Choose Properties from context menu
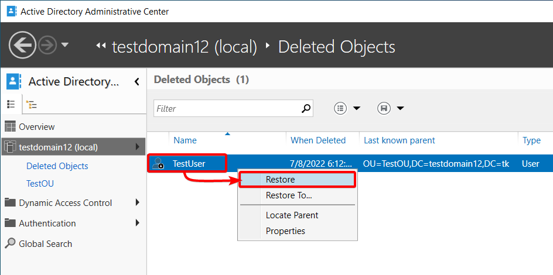 (298, 231)
